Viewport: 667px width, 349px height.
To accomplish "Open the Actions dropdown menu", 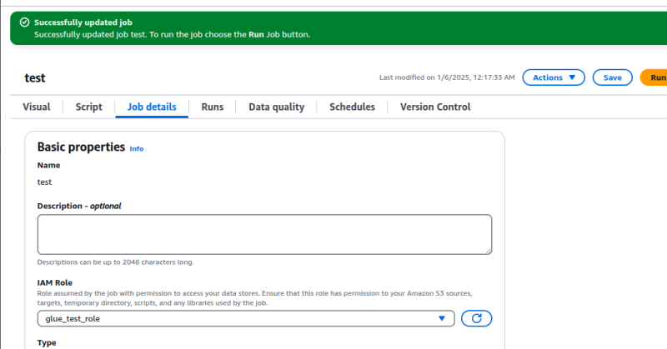I will pyautogui.click(x=554, y=77).
